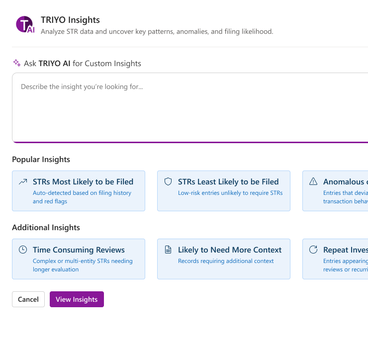
Task: Click the sparkle icon beside Ask TRIYO AI
Action: point(17,63)
